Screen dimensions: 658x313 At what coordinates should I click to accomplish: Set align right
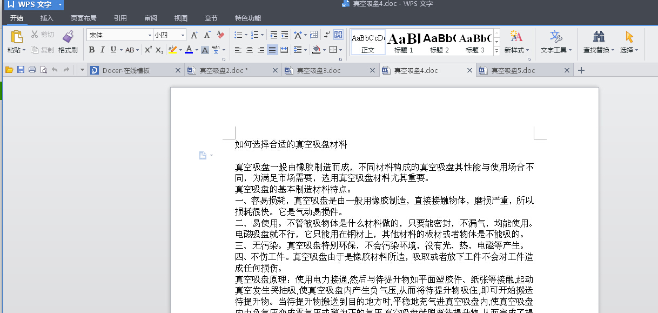tap(261, 50)
